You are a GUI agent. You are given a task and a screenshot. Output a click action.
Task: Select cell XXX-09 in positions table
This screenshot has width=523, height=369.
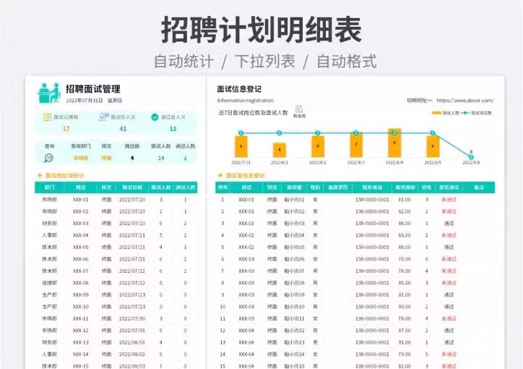tap(81, 295)
